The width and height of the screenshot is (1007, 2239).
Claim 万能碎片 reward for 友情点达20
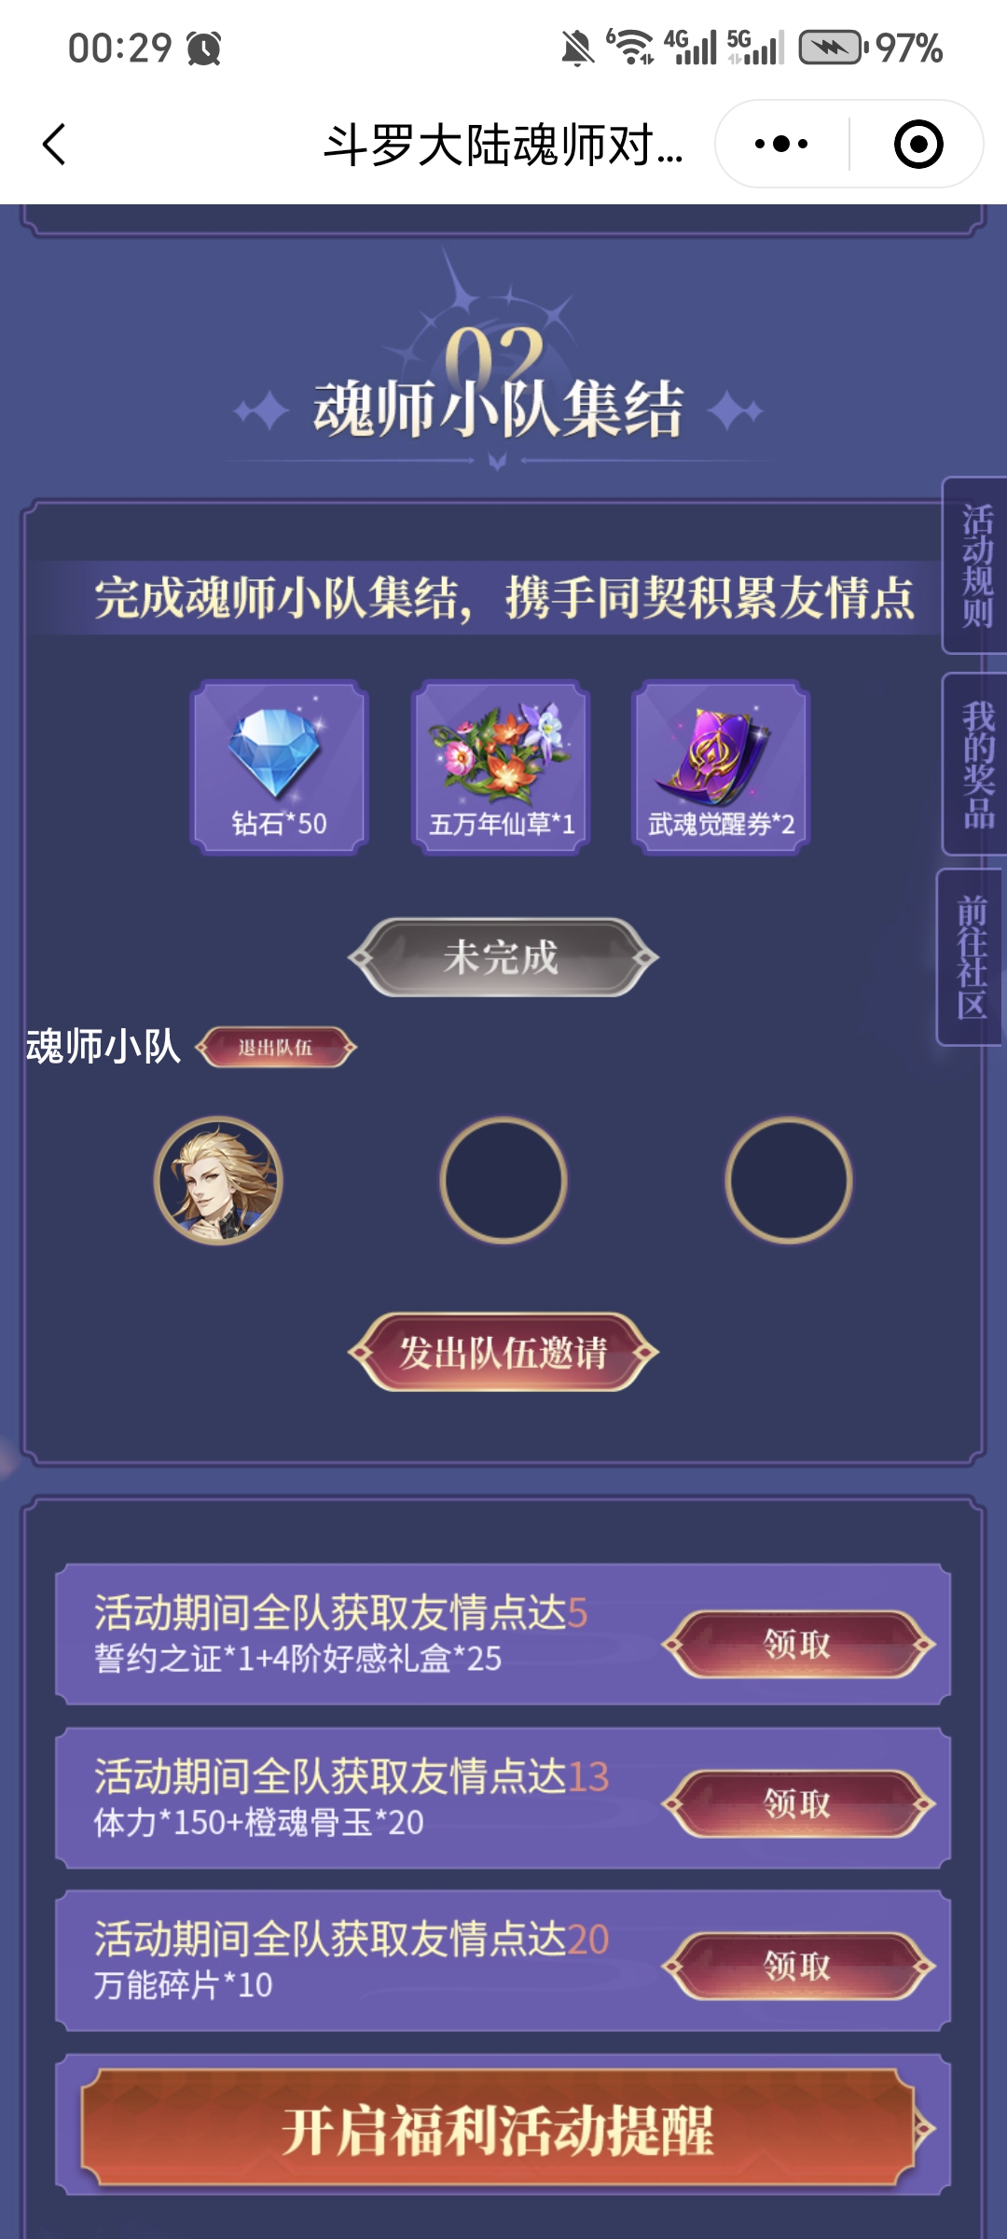(798, 1966)
